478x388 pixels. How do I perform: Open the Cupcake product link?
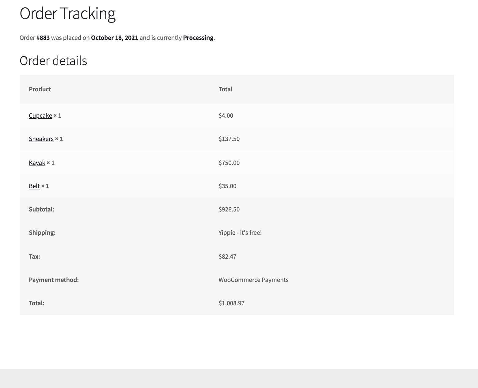[40, 116]
